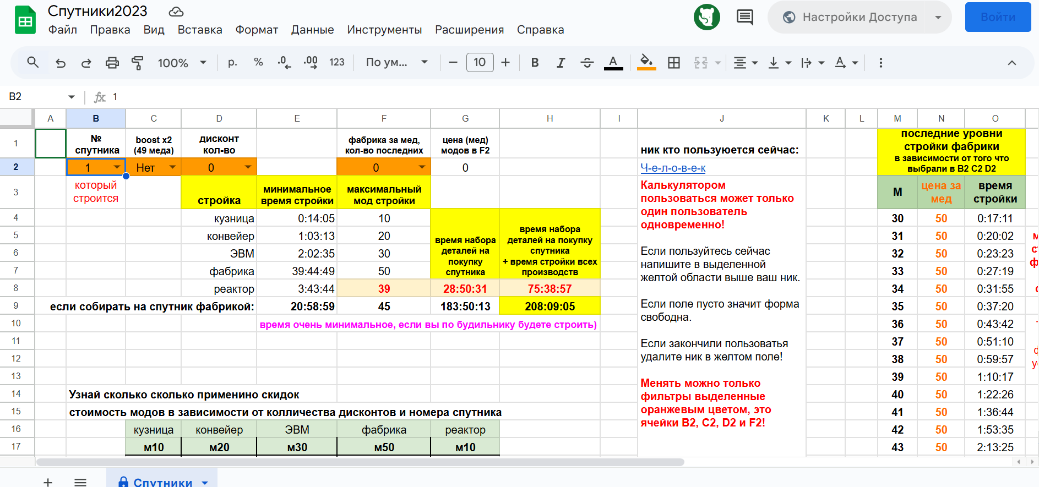This screenshot has width=1039, height=487.
Task: Open the comment history icon
Action: [744, 17]
